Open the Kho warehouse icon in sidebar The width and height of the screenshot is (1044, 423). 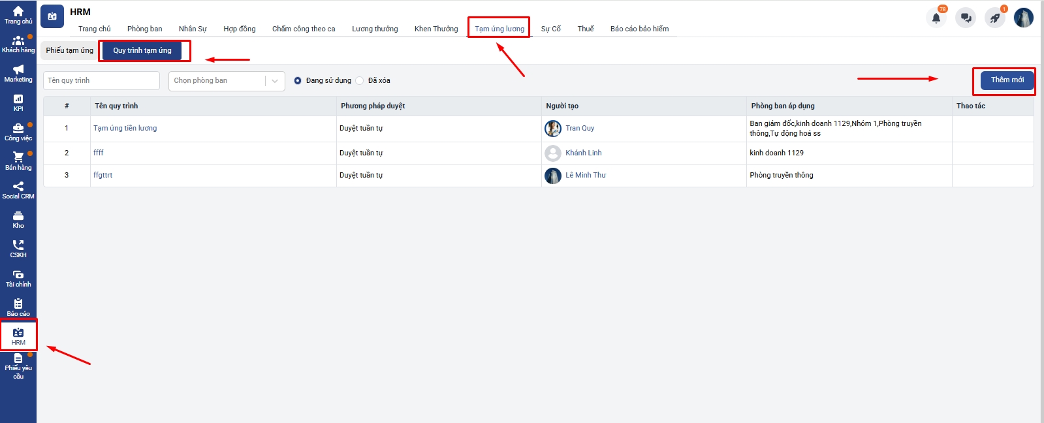pos(18,216)
